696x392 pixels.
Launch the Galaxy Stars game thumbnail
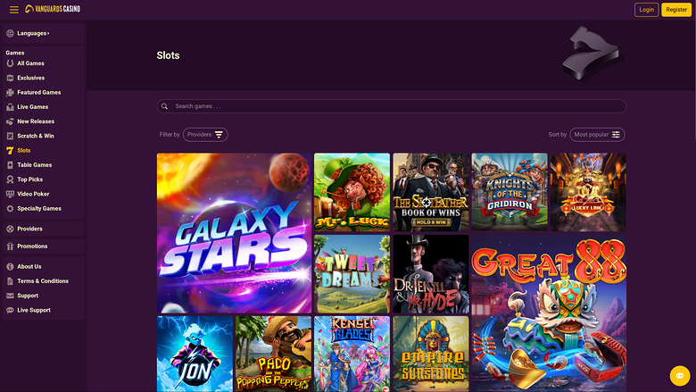(x=234, y=233)
